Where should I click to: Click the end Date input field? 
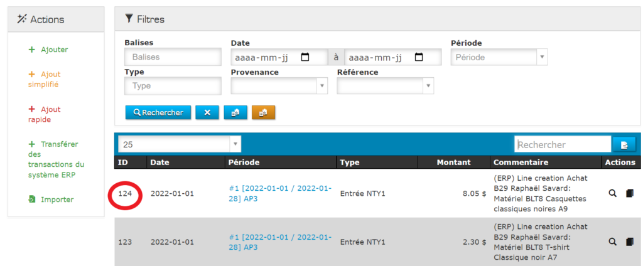393,57
